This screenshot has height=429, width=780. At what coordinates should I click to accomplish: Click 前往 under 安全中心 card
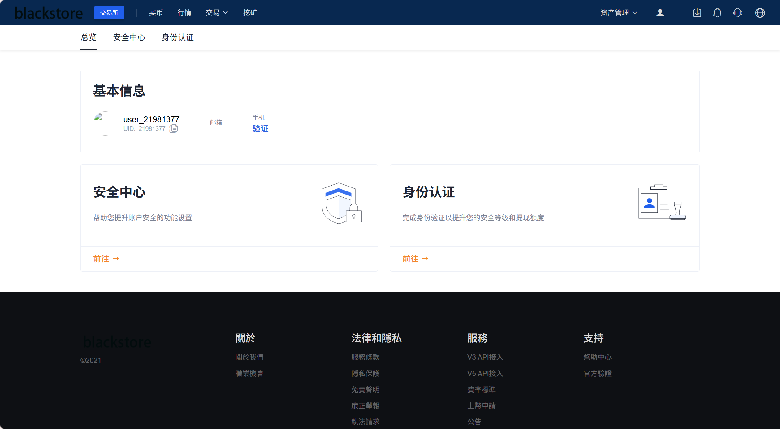coord(106,259)
